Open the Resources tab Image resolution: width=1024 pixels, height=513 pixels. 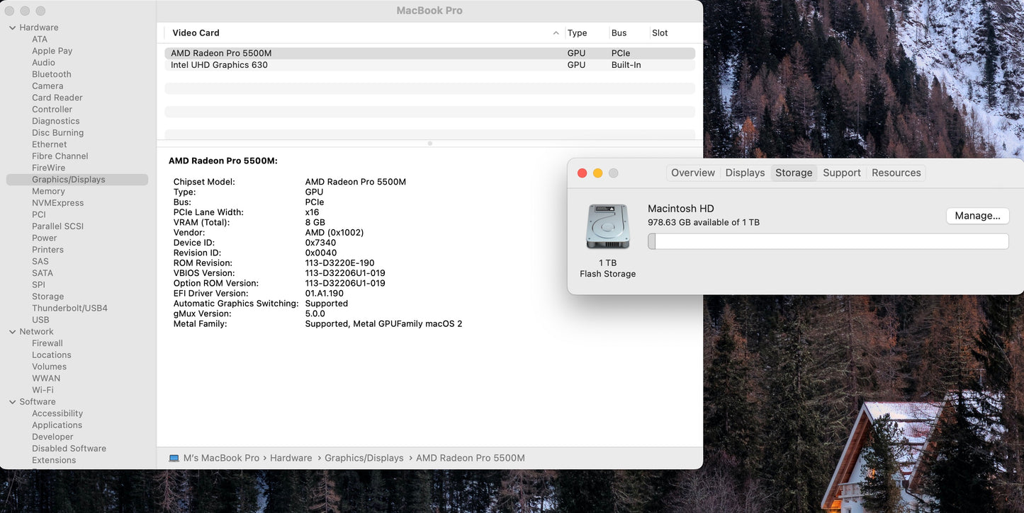coord(896,173)
